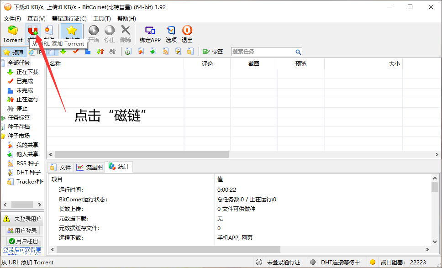Click the magnet link (磁链) toolbar icon

point(32,31)
